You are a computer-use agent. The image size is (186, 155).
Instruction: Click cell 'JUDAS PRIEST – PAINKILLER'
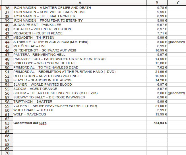coord(80,25)
